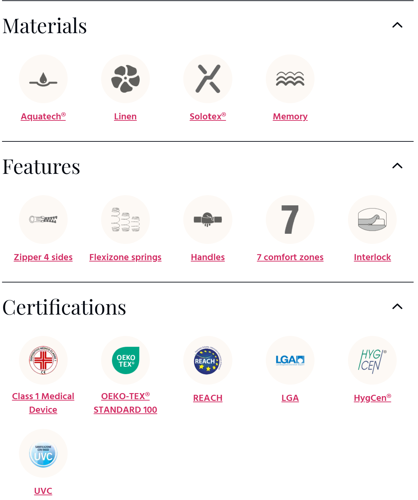Select the Interlock mattress icon
This screenshot has height=500, width=418.
tap(372, 220)
